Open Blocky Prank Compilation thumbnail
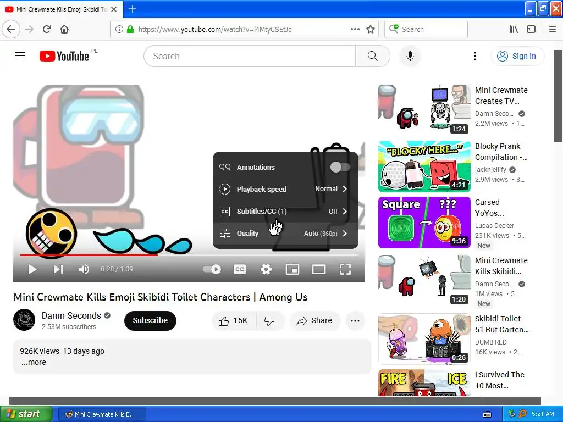 click(424, 166)
